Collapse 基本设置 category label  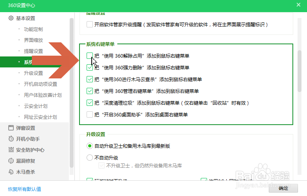click(x=26, y=18)
